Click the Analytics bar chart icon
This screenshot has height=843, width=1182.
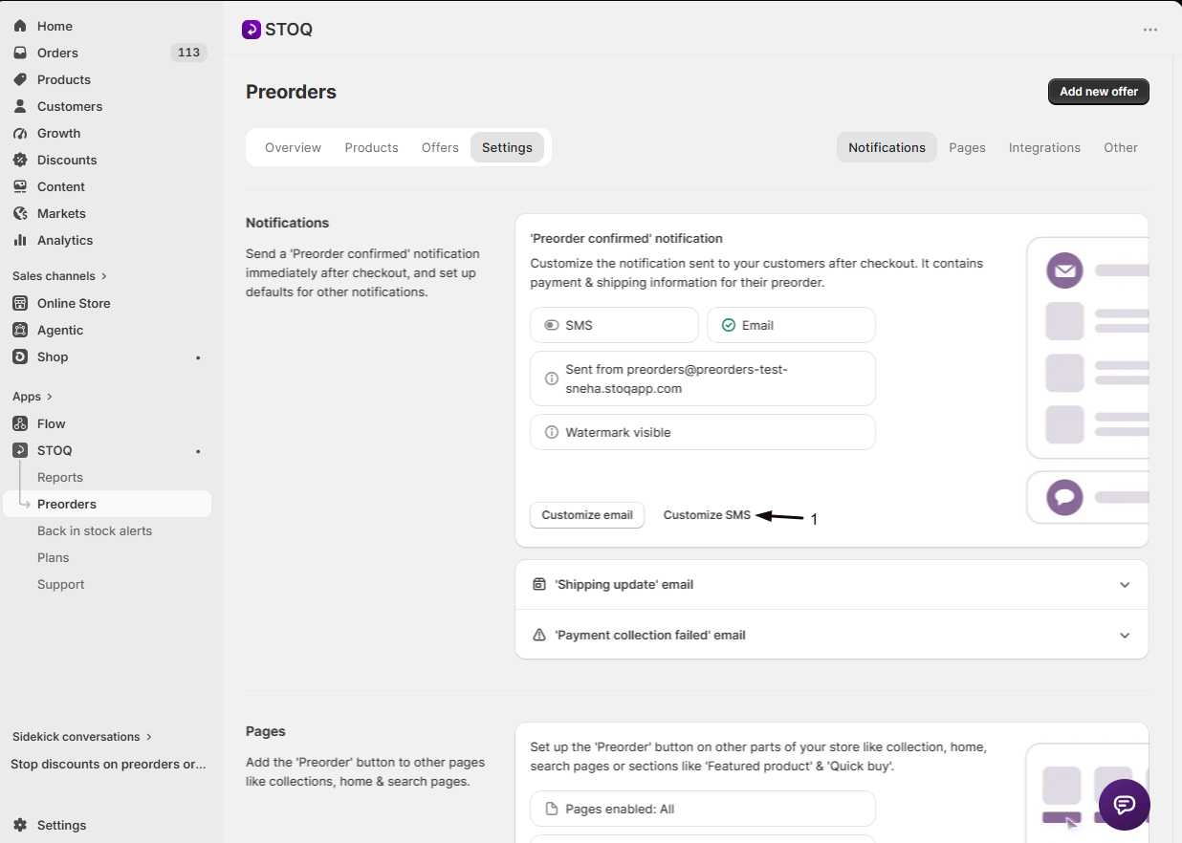[20, 240]
